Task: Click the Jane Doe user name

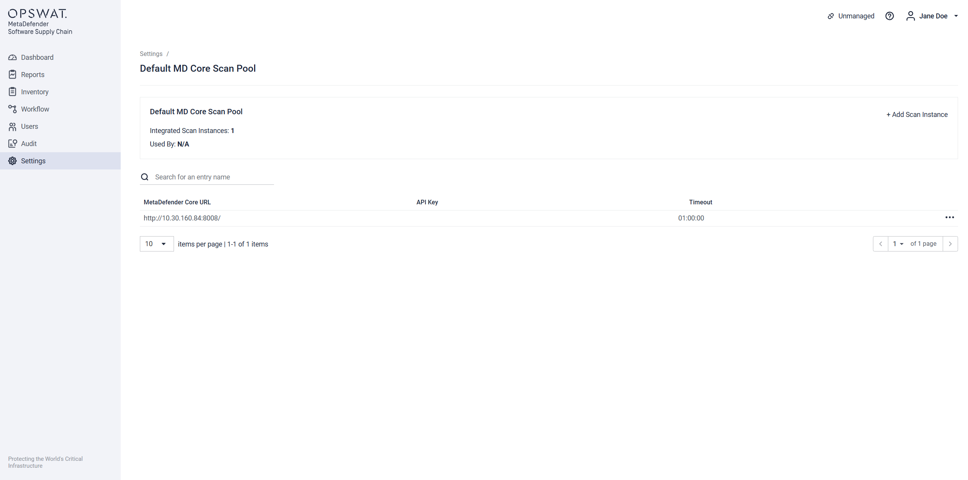Action: (933, 16)
